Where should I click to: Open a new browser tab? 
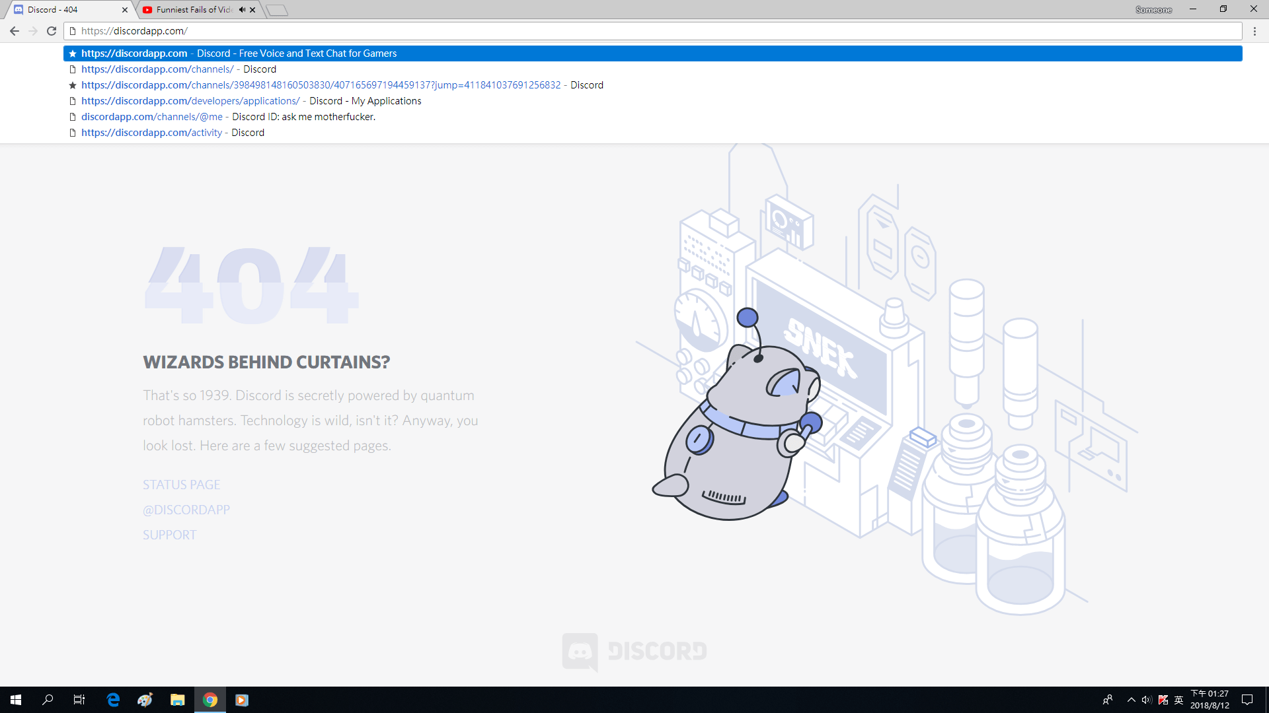[276, 10]
